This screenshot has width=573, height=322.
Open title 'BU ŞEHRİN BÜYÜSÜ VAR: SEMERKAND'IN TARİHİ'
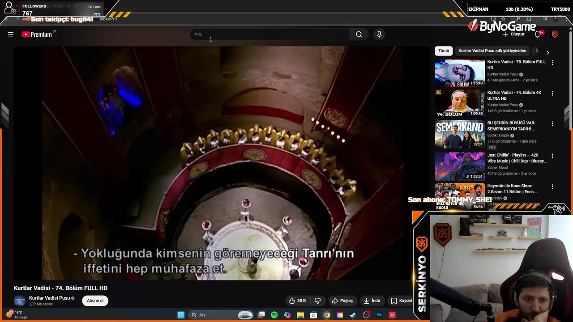pyautogui.click(x=511, y=126)
